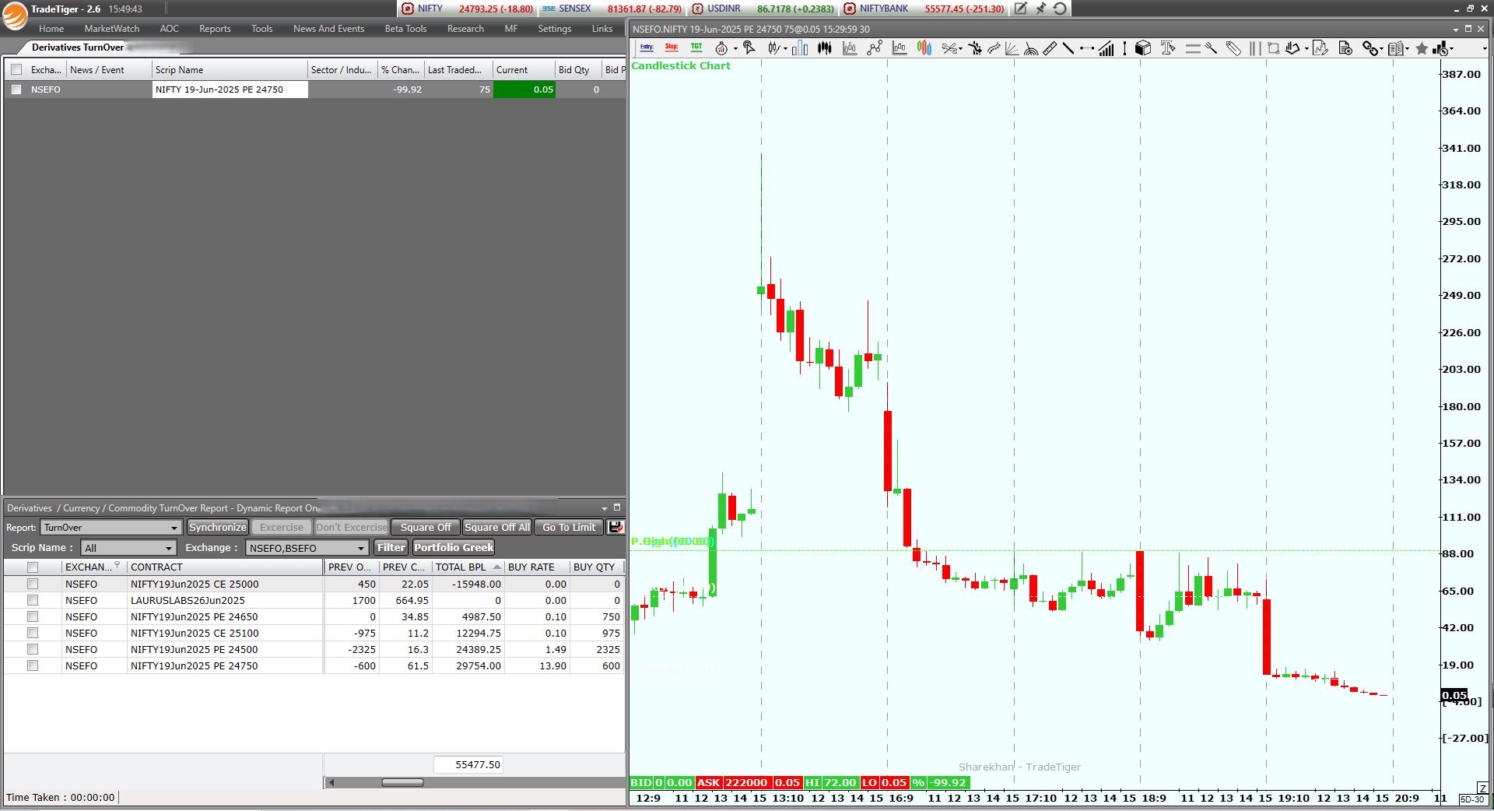Viewport: 1494px width, 811px height.
Task: Check the NIFTY19Jun2025 PE 24500 row checkbox
Action: 33,649
